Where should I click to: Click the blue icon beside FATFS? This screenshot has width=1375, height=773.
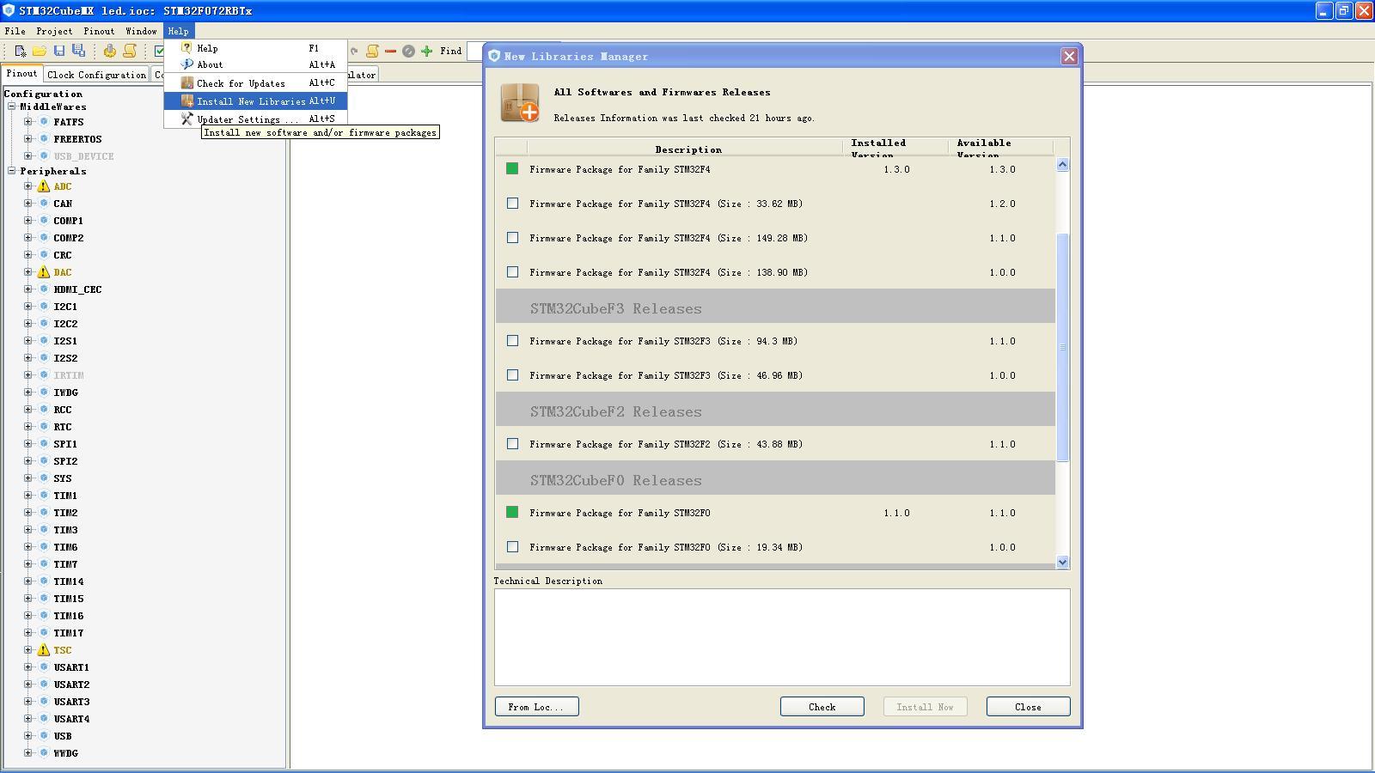coord(44,122)
